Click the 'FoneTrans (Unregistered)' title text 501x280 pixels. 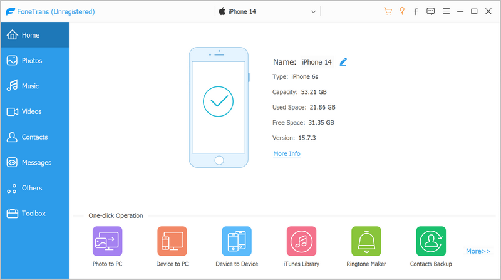pyautogui.click(x=56, y=11)
